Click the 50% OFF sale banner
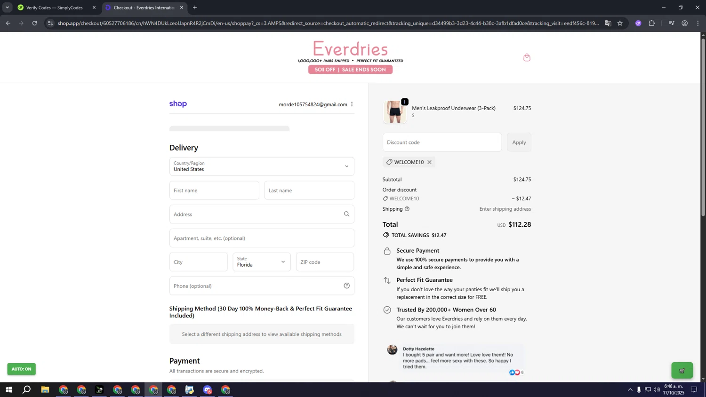 350,70
